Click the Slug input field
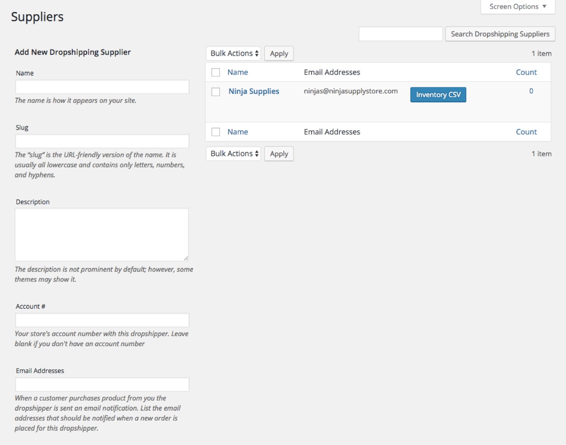The height and width of the screenshot is (445, 566). 102,141
